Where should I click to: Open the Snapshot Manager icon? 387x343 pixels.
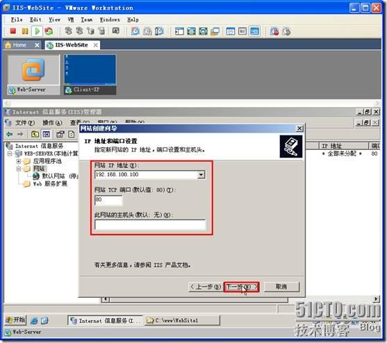pyautogui.click(x=159, y=31)
